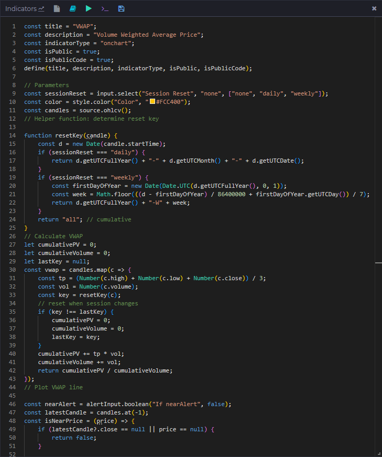Click candle.startTime on line 15
382x457 pixels.
point(132,144)
